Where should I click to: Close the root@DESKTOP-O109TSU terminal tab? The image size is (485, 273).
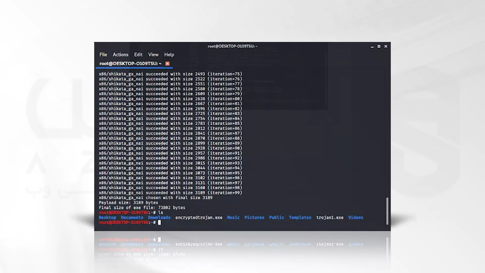pos(167,63)
